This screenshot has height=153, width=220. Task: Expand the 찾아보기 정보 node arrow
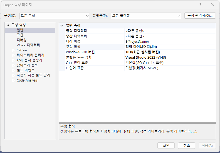point(13,65)
